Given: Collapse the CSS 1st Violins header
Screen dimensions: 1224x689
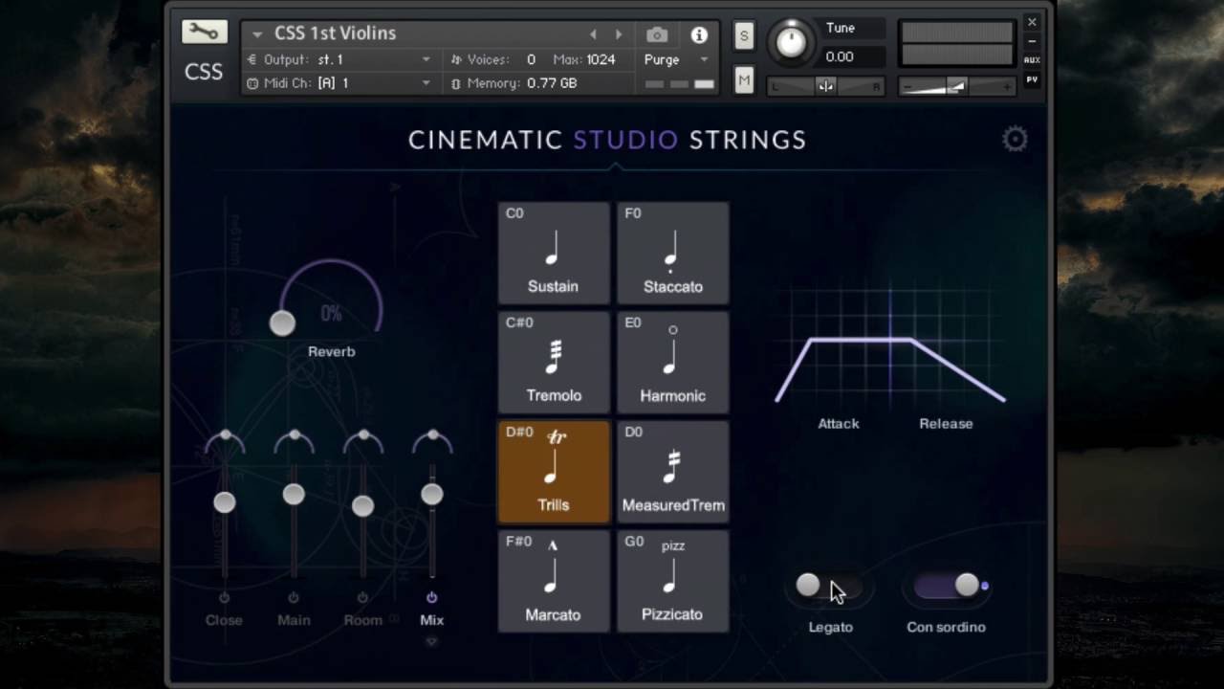Looking at the screenshot, I should [x=255, y=33].
